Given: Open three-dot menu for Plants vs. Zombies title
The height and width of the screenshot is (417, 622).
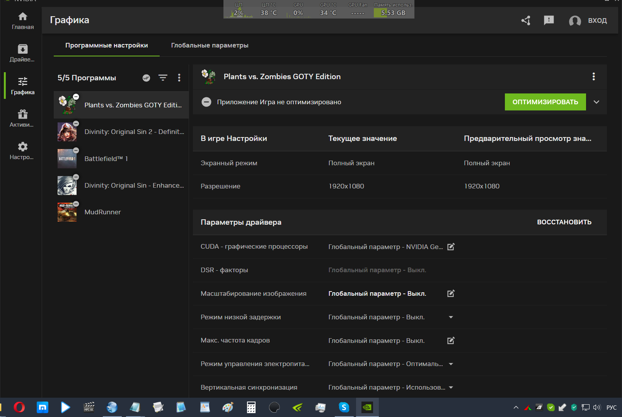Looking at the screenshot, I should (x=593, y=76).
